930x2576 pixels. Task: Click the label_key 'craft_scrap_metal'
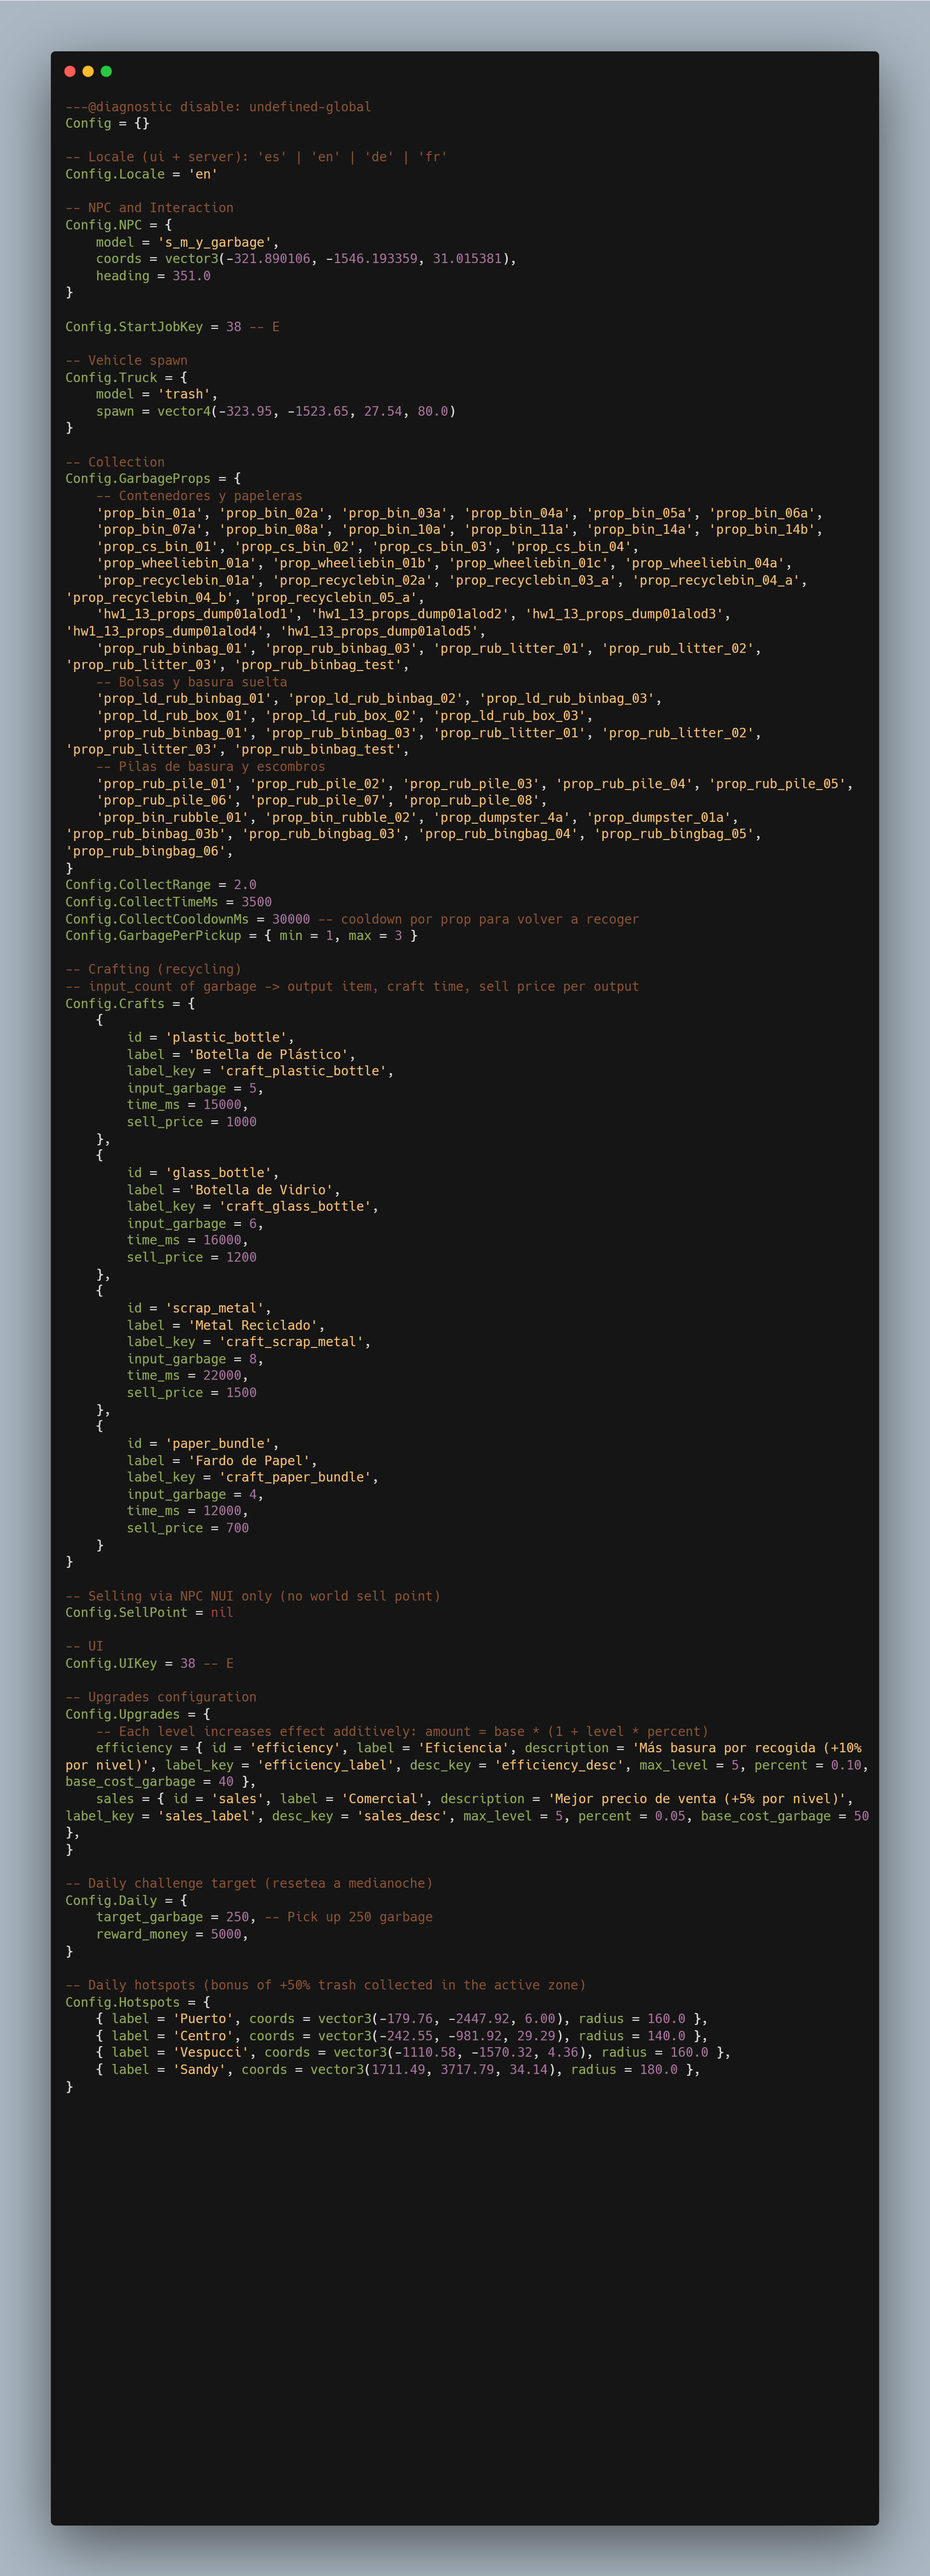click(291, 1342)
